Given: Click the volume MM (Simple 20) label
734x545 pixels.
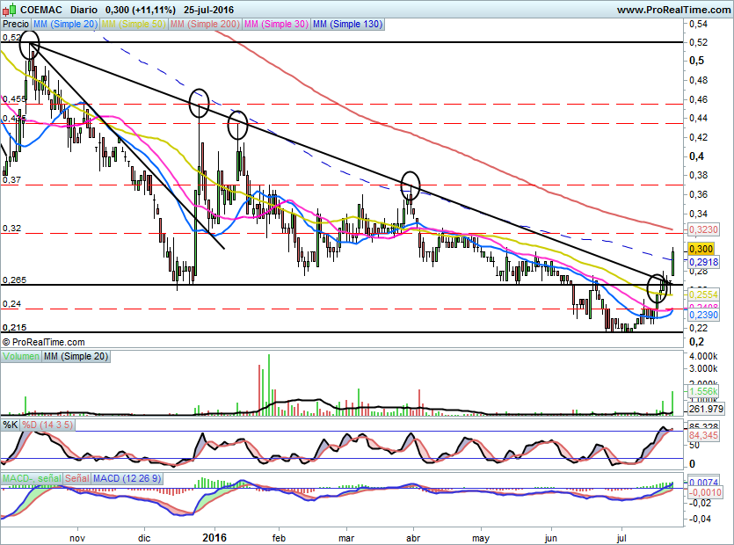Looking at the screenshot, I should click(x=76, y=356).
